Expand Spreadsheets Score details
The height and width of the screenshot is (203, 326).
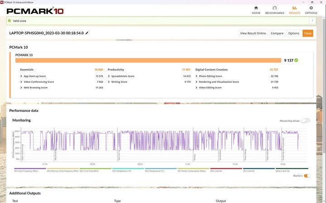pyautogui.click(x=109, y=76)
